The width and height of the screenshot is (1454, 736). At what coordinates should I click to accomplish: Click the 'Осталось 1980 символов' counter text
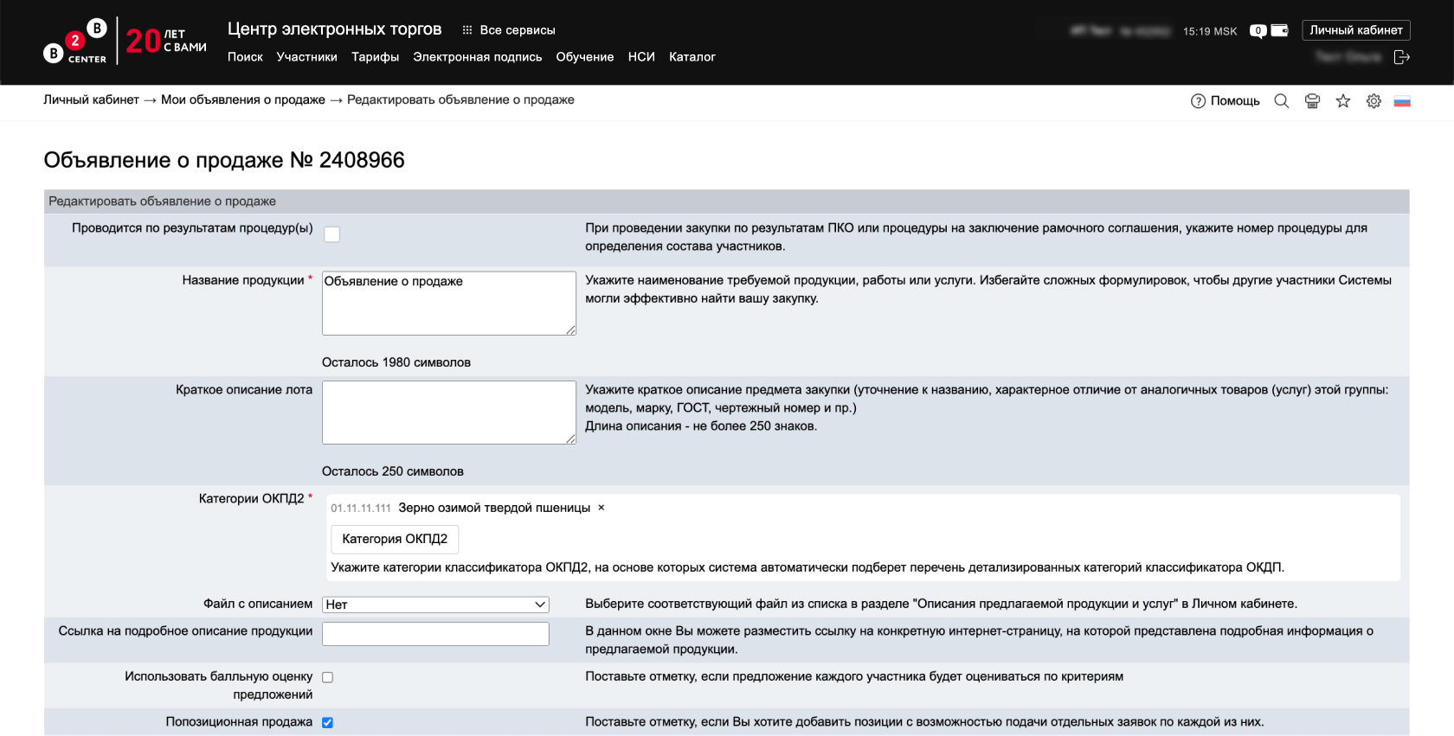(396, 362)
